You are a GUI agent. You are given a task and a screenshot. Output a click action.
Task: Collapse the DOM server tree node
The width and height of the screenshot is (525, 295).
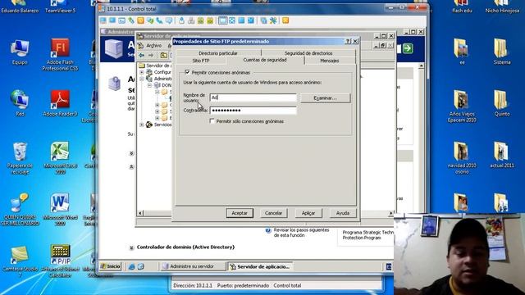149,85
